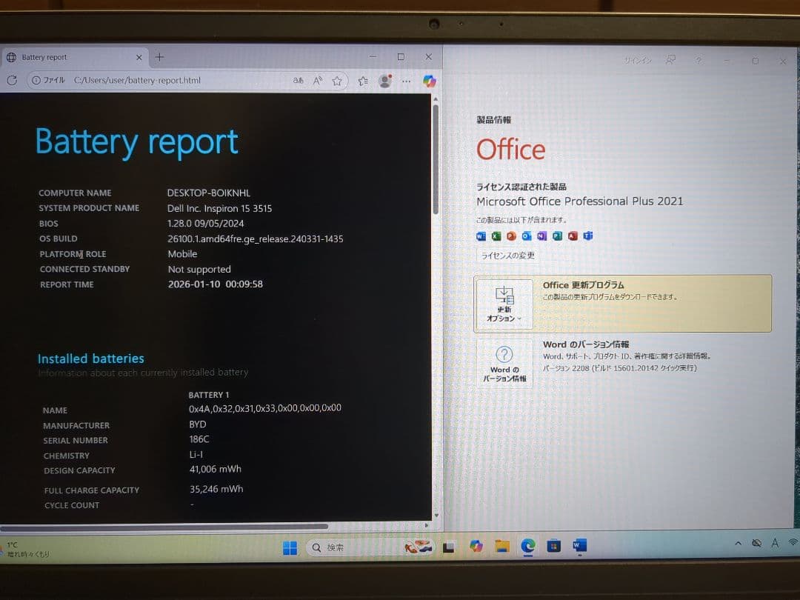
Task: Open Word のバージョン情報 details
Action: pyautogui.click(x=504, y=362)
